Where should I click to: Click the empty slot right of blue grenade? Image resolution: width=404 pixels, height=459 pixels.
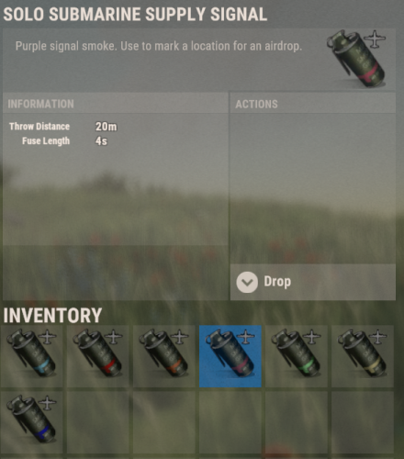pyautogui.click(x=97, y=422)
